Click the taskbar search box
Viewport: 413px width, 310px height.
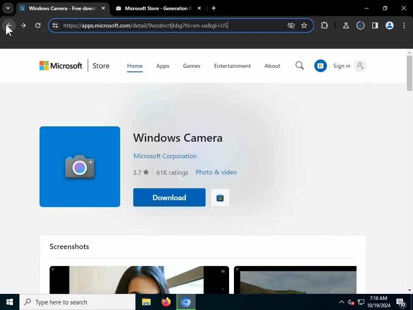77,302
